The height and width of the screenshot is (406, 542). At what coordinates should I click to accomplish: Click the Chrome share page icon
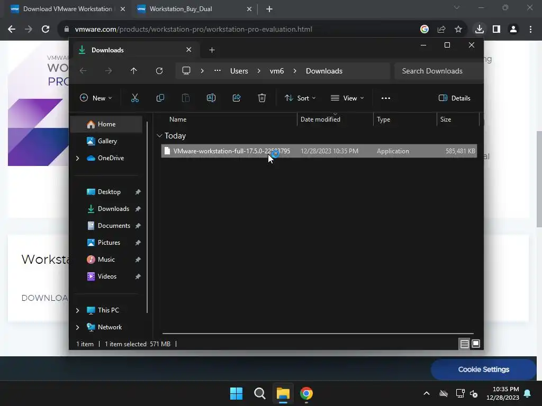point(441,29)
